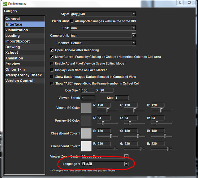Open the Loading category
Image resolution: width=198 pixels, height=178 pixels.
pyautogui.click(x=25, y=36)
